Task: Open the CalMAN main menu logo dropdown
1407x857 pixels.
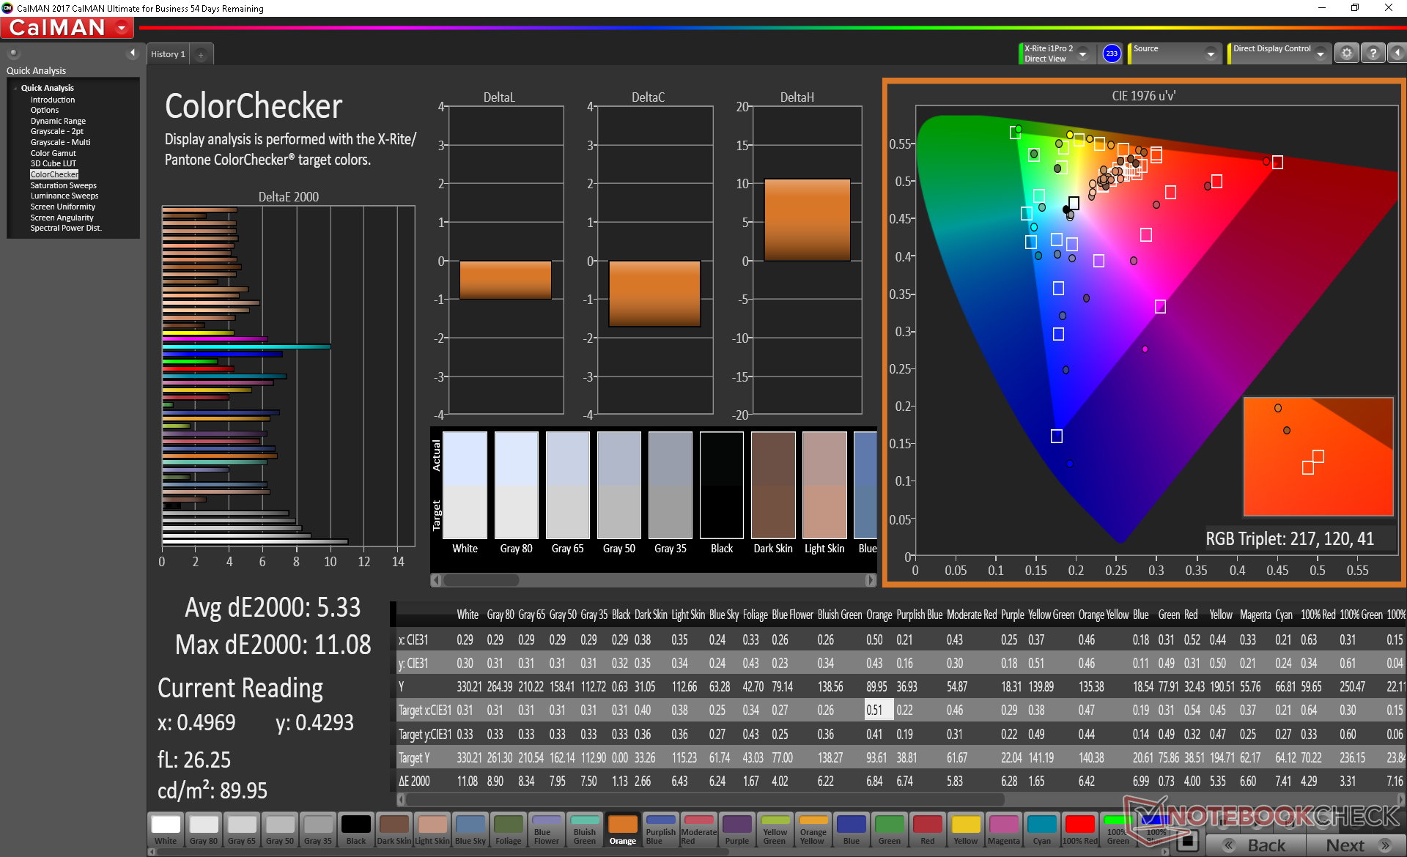Action: click(x=67, y=28)
